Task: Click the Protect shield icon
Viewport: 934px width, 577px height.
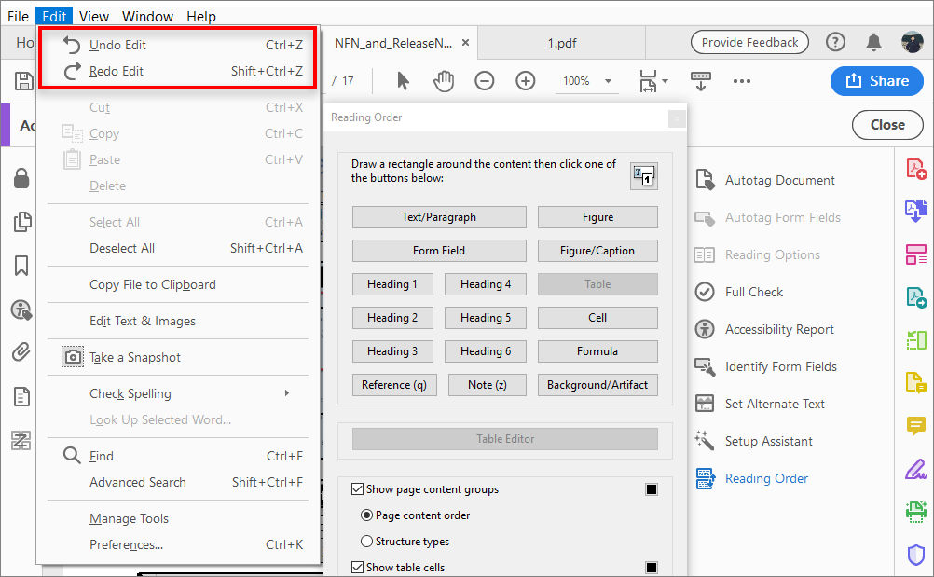Action: 914,555
